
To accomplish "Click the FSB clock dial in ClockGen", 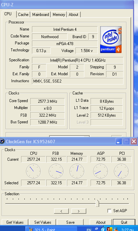I will (56, 171).
